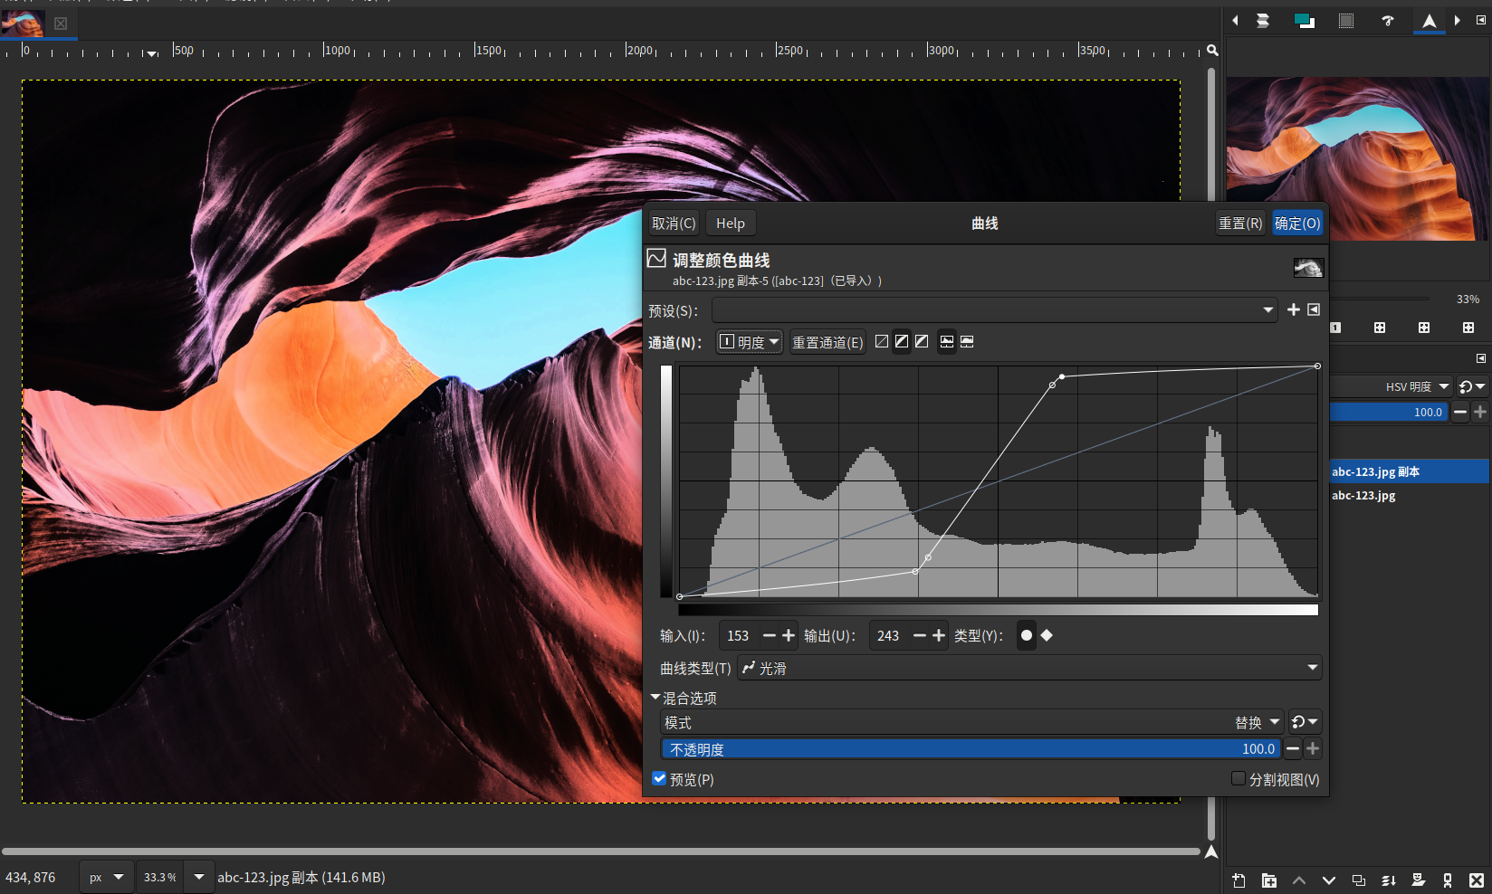Image resolution: width=1492 pixels, height=894 pixels.
Task: Save curve settings as a named preset
Action: pyautogui.click(x=1293, y=310)
